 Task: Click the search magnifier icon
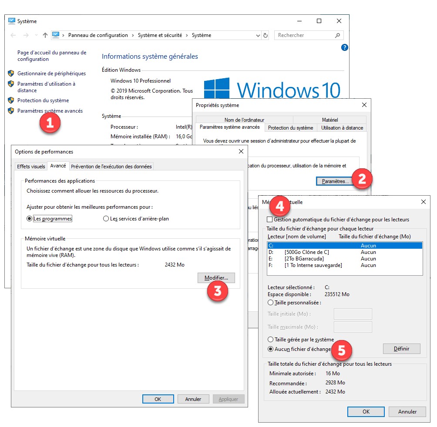click(337, 35)
